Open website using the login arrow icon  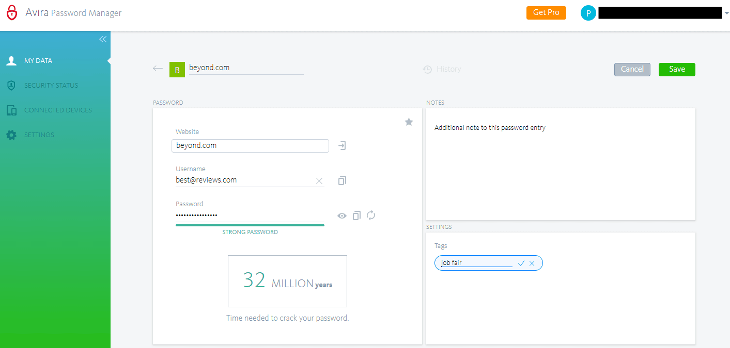(x=342, y=146)
